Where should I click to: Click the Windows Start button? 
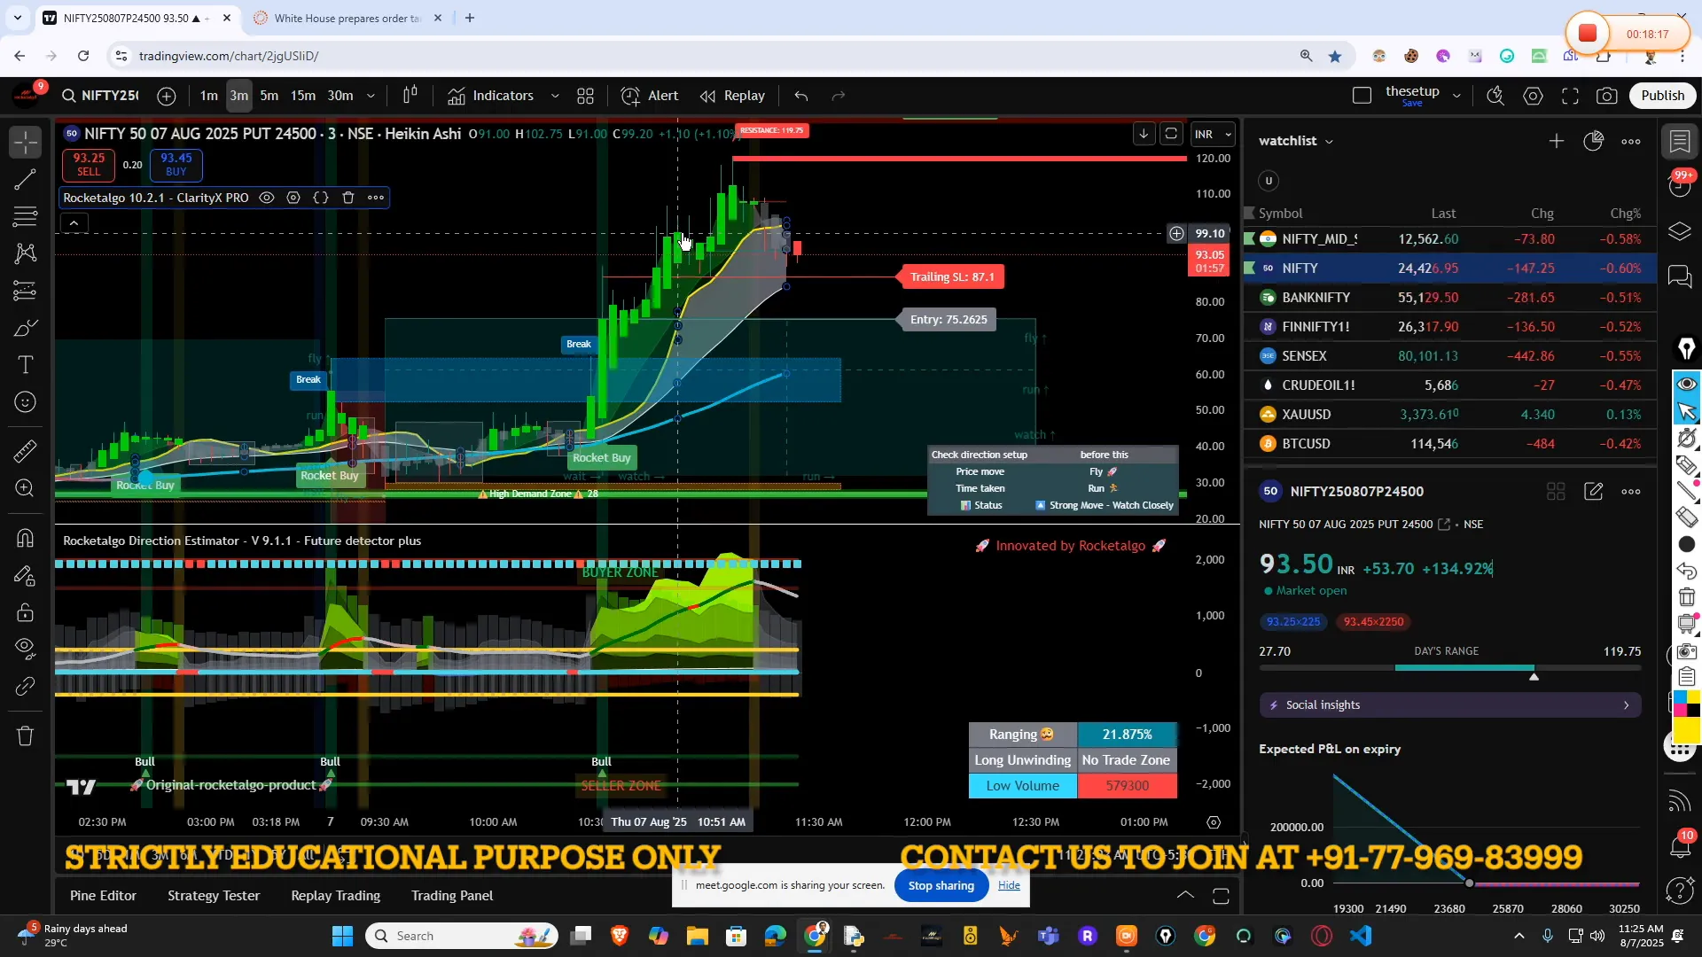pyautogui.click(x=342, y=936)
